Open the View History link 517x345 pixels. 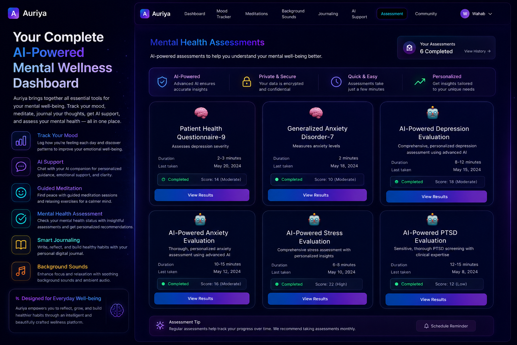coord(477,51)
